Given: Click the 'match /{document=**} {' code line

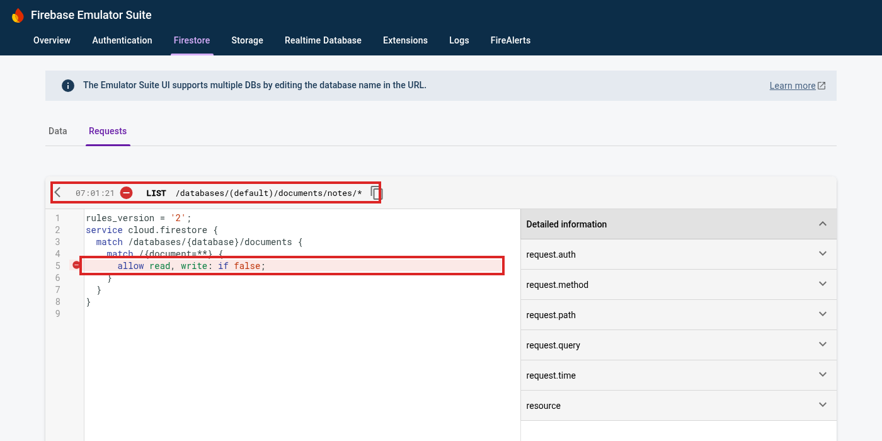Looking at the screenshot, I should click(165, 254).
